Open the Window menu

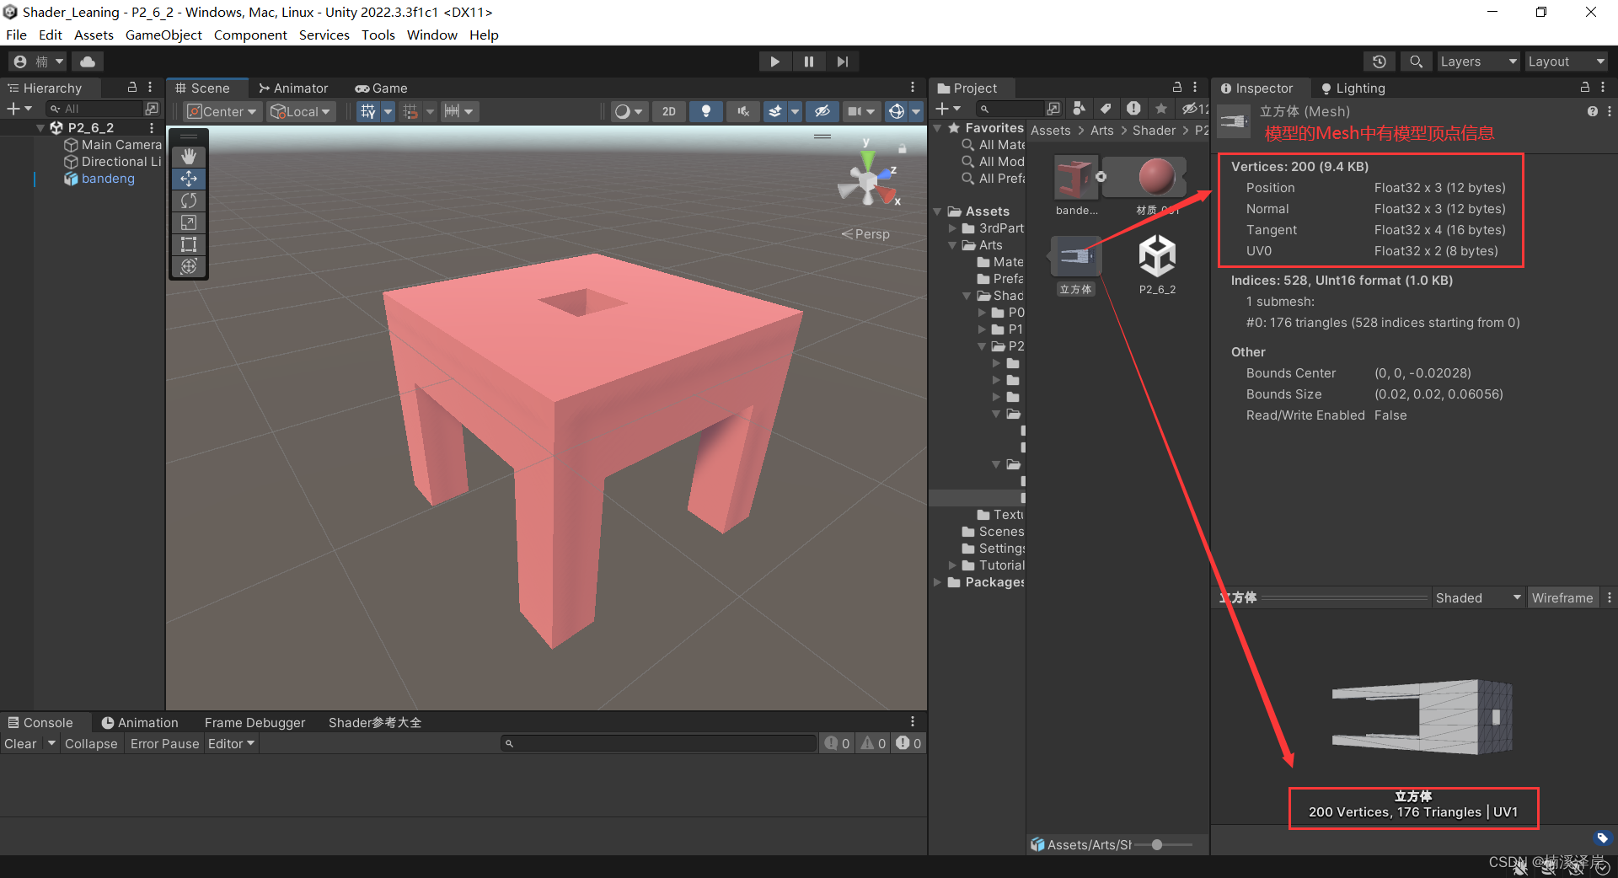click(431, 35)
